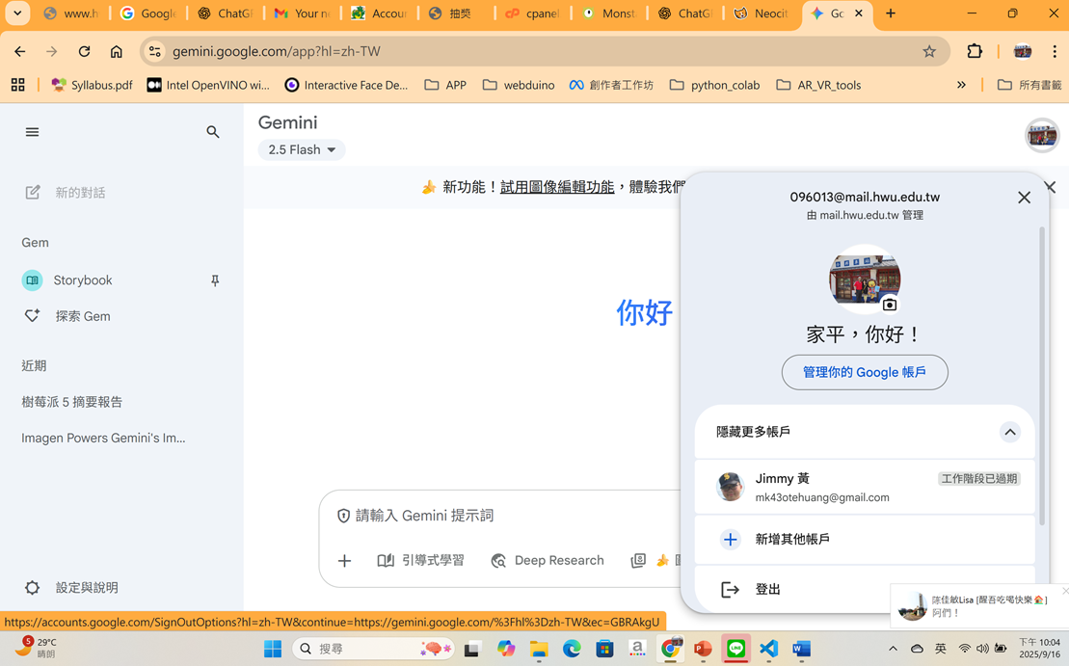Switch to the Your n Gmail tab
The image size is (1069, 666).
point(302,13)
